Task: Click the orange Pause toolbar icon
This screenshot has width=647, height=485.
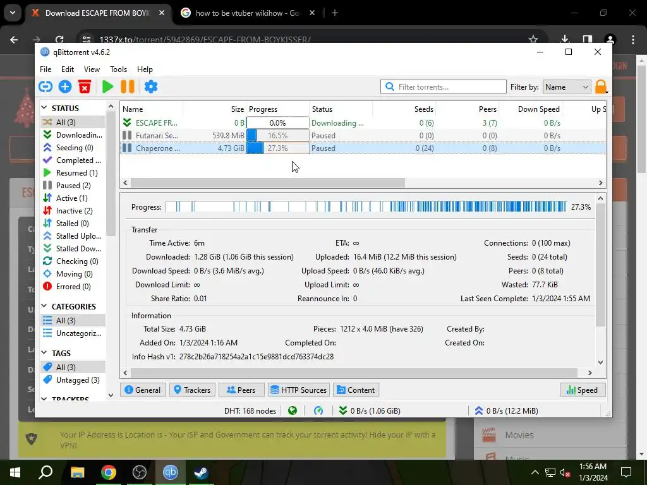Action: (128, 87)
